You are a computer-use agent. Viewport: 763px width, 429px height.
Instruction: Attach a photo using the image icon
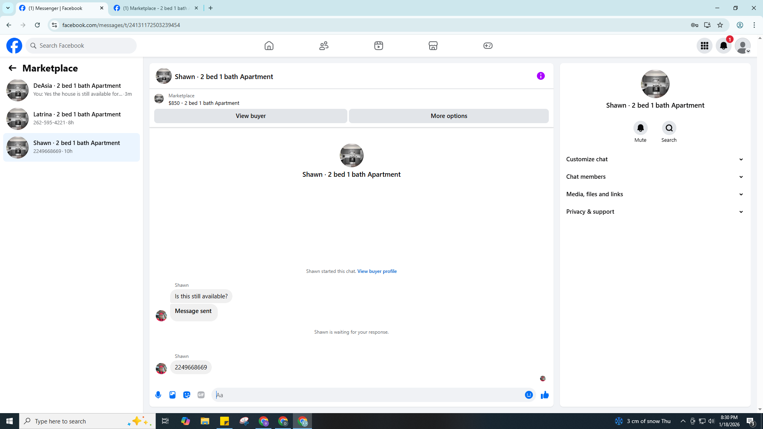coord(172,395)
